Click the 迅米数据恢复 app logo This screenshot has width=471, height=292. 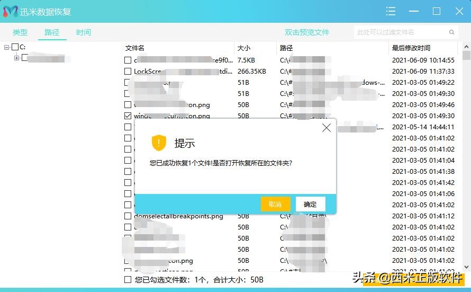click(10, 12)
